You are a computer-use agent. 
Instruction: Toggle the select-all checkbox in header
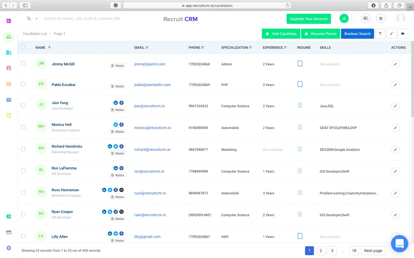23,47
